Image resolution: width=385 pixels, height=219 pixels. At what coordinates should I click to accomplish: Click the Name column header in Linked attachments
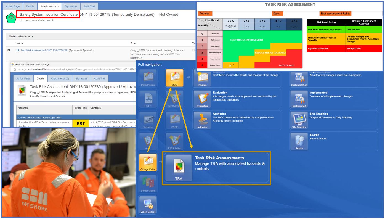[x=20, y=43]
